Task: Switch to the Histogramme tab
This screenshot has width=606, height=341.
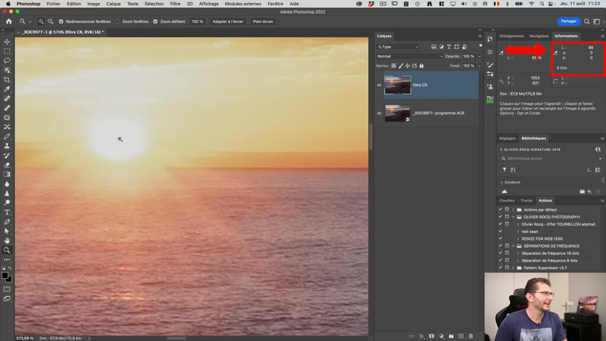Action: (512, 36)
